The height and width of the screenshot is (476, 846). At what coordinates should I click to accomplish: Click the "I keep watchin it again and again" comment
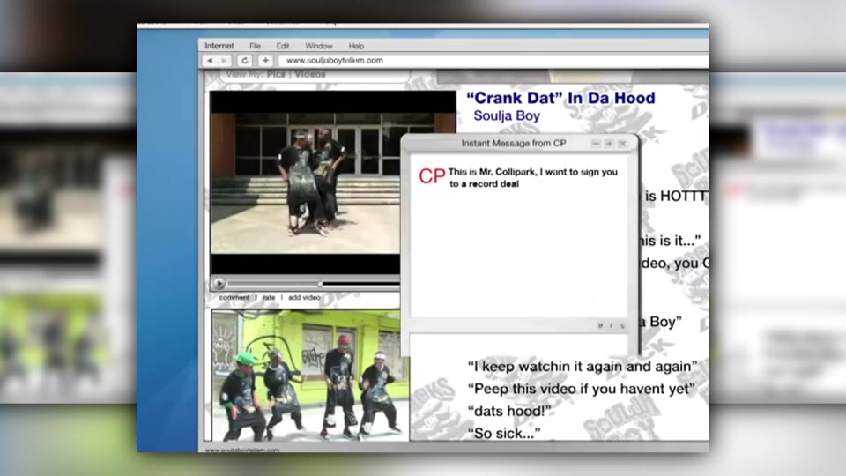[x=583, y=367]
